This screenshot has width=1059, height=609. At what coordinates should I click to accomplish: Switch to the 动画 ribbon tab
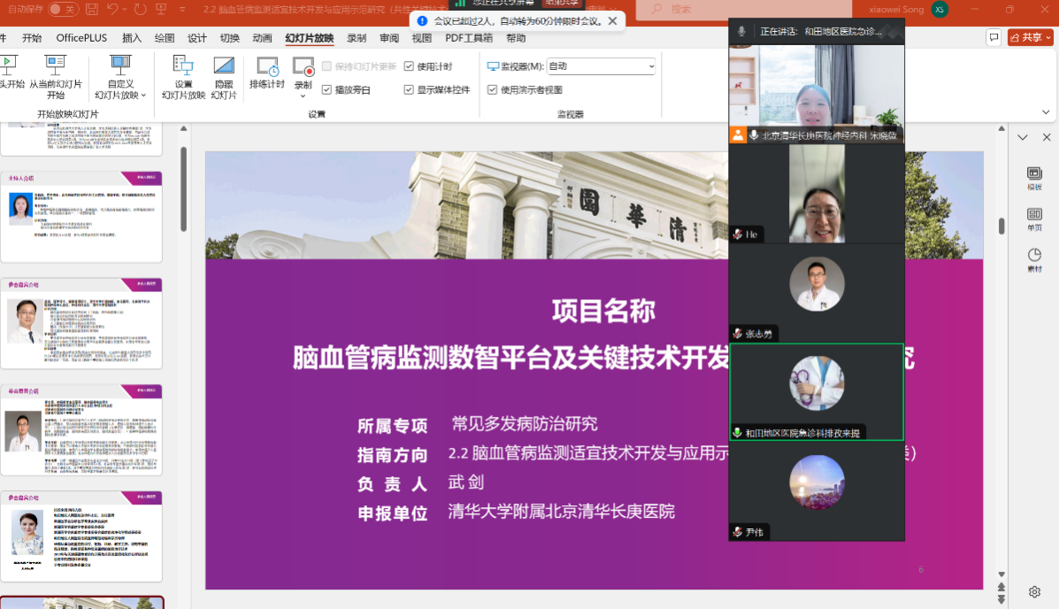click(x=262, y=38)
